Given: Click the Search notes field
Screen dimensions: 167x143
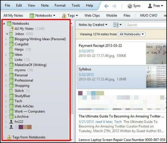Looking at the screenshot, I should 146,25.
